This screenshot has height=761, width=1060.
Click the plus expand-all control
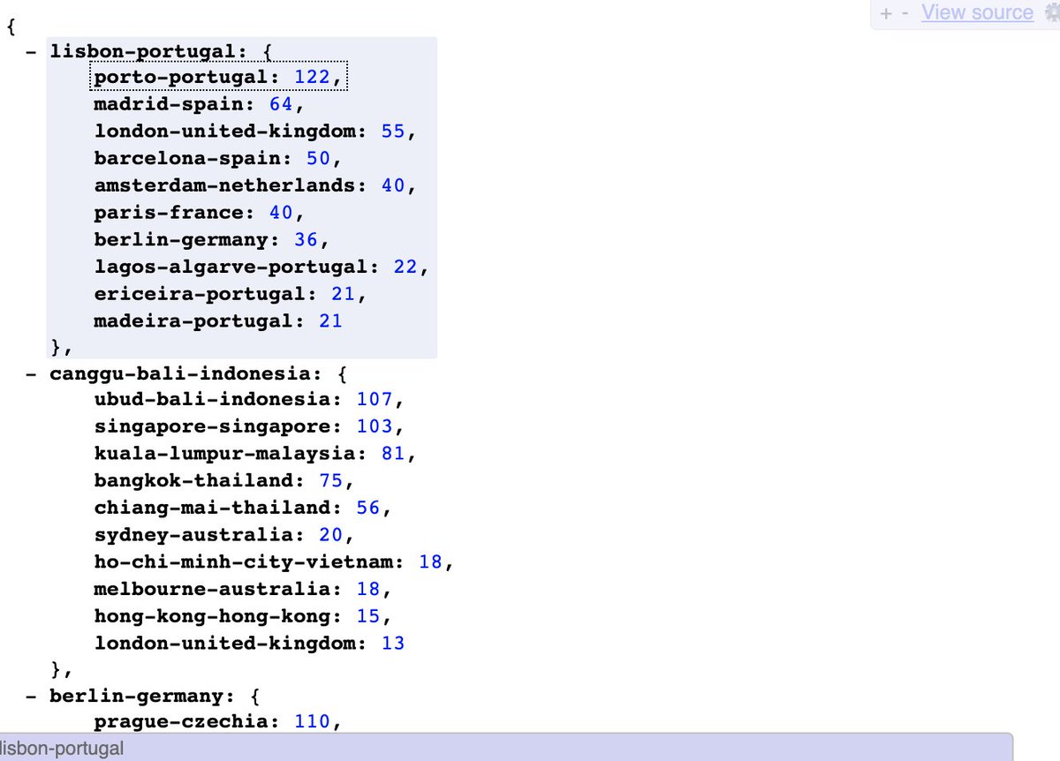[886, 14]
